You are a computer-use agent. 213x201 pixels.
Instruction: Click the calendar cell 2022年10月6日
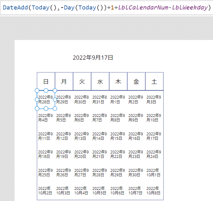click(118, 191)
